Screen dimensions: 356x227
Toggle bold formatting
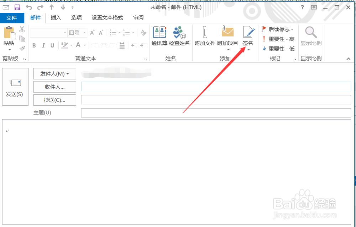click(x=34, y=45)
